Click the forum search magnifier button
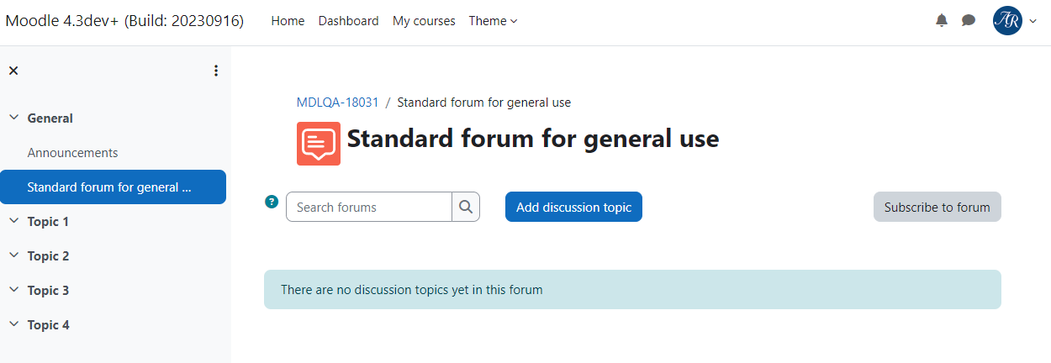Image resolution: width=1051 pixels, height=363 pixels. (466, 207)
